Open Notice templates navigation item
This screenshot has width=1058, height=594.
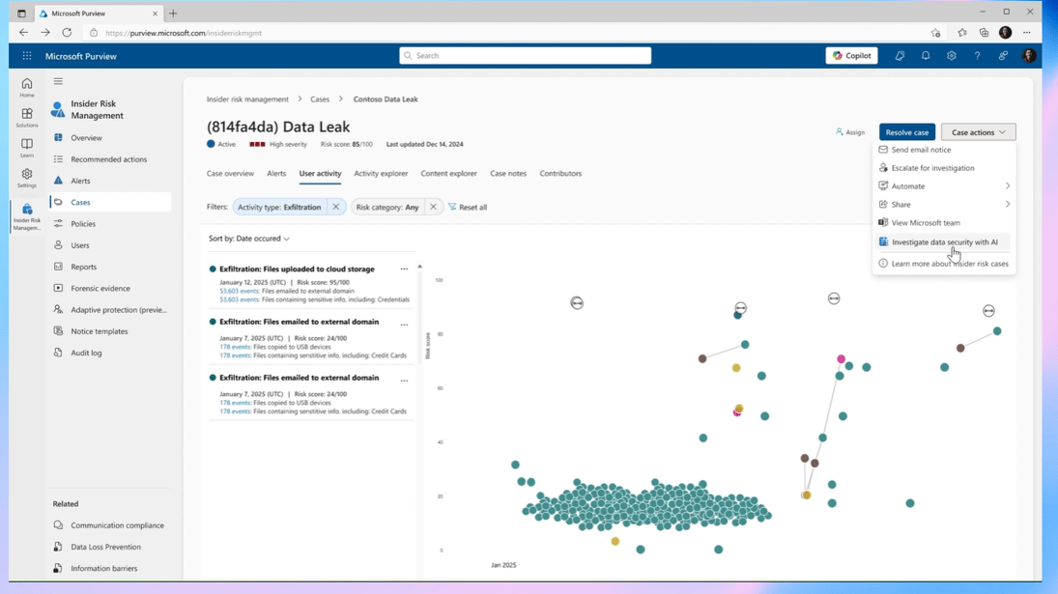point(100,331)
